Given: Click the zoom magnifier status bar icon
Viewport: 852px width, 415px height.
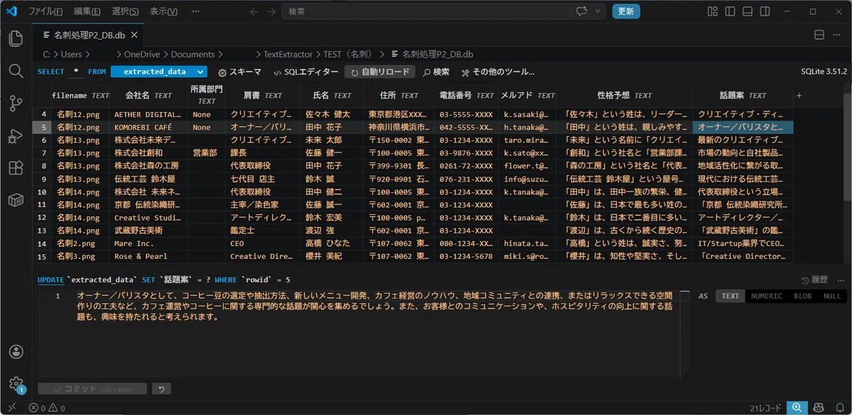Looking at the screenshot, I should click(797, 408).
